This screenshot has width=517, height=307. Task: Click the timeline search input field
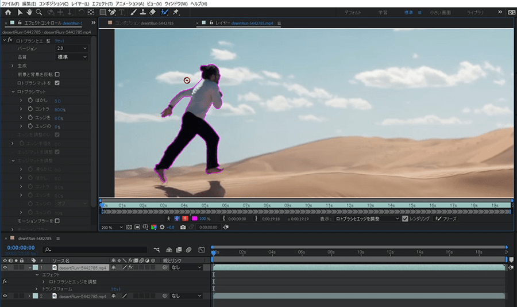click(x=95, y=250)
